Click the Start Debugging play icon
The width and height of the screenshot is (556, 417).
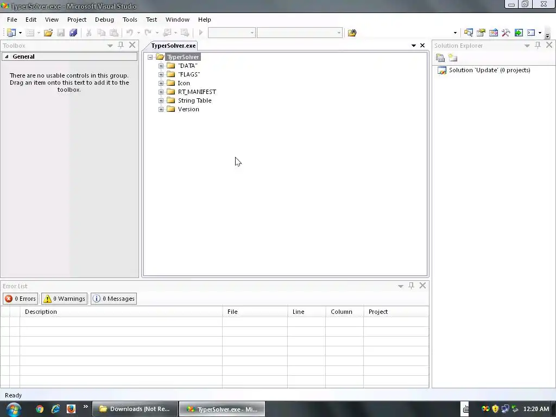tap(201, 33)
